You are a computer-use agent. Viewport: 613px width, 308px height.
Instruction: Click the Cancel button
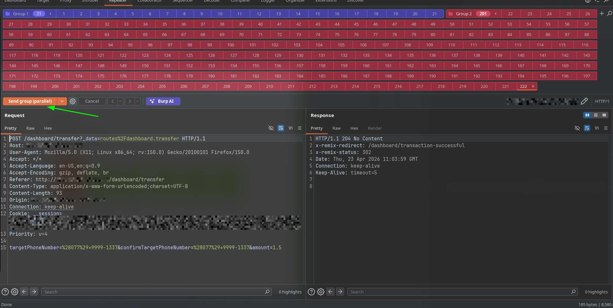[x=92, y=101]
